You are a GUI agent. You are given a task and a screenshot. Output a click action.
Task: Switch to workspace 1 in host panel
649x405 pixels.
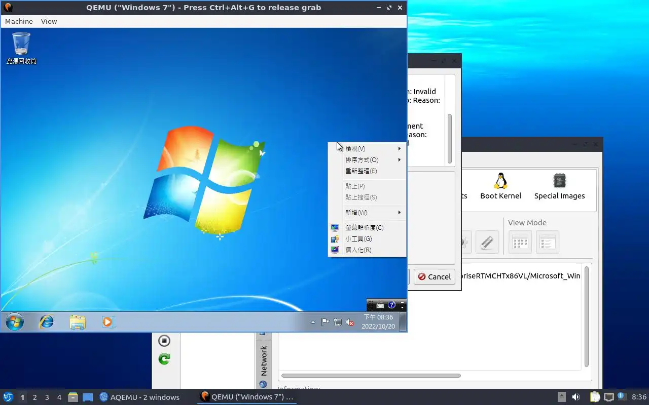tap(22, 397)
